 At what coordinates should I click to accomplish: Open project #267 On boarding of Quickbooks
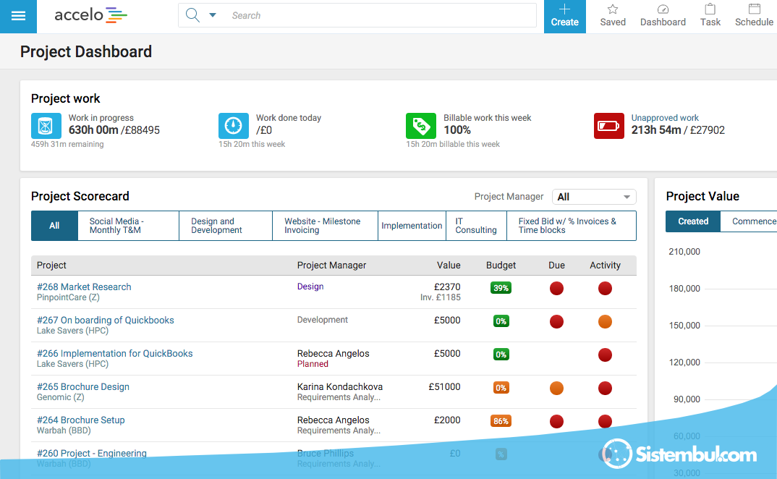(106, 321)
